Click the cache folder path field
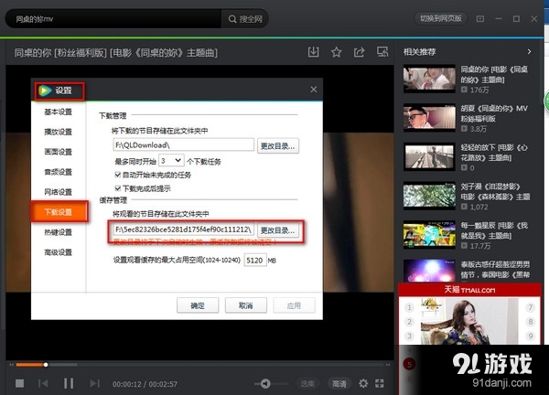Image resolution: width=549 pixels, height=395 pixels. coord(184,230)
